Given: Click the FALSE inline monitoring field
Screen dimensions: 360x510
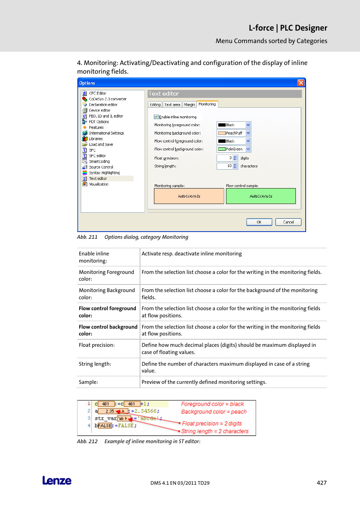Looking at the screenshot, I should tap(105, 425).
